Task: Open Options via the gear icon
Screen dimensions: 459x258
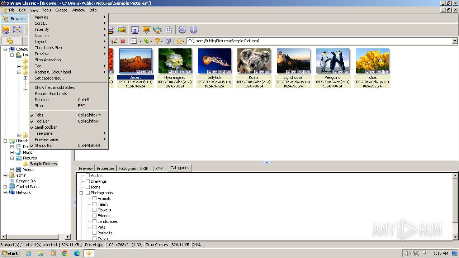Action: click(x=183, y=30)
